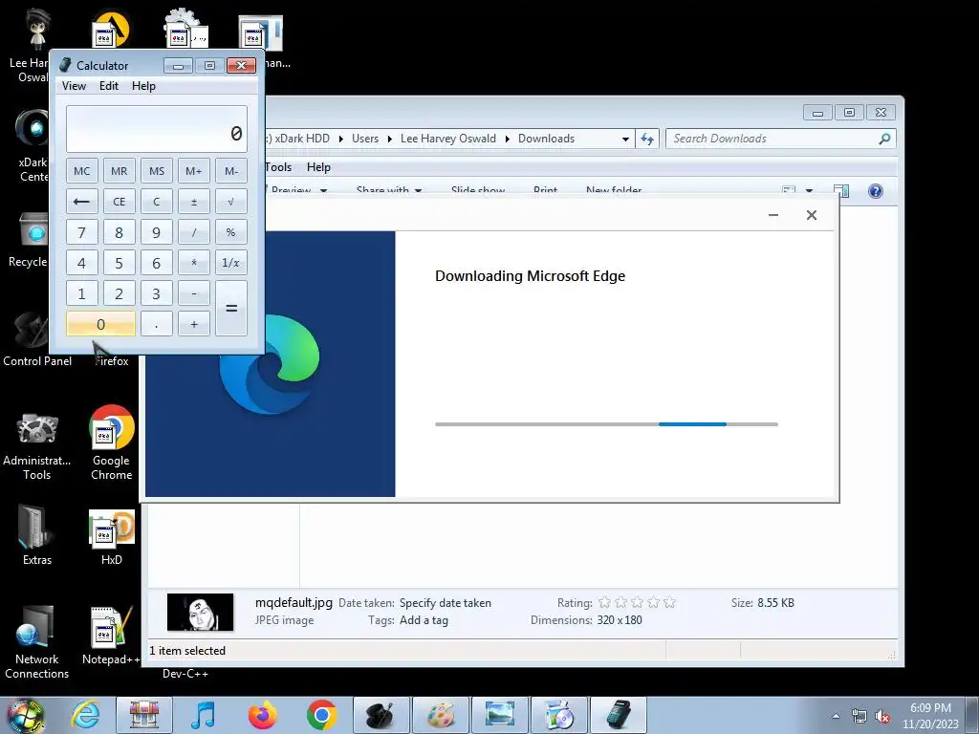Click the calculator multiply button
The width and height of the screenshot is (979, 734).
point(193,263)
